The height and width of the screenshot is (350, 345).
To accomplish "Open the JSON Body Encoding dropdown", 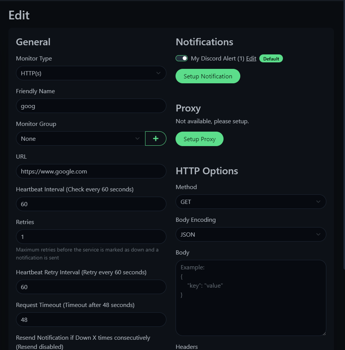I will click(251, 234).
